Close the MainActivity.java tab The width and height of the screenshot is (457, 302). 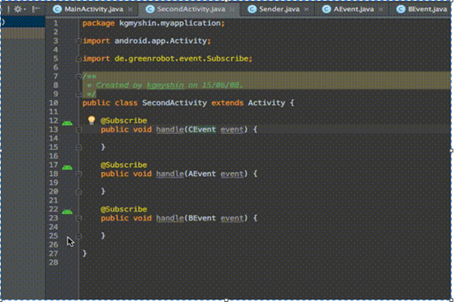tap(130, 10)
